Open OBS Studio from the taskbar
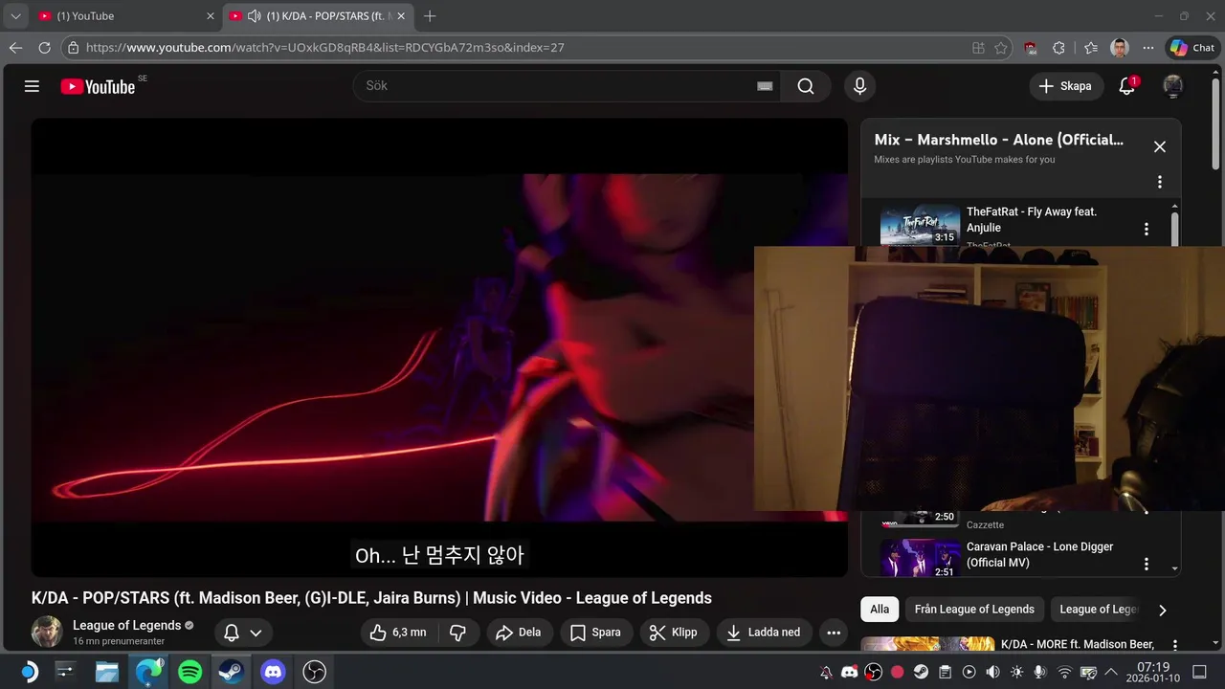Image resolution: width=1225 pixels, height=689 pixels. point(314,672)
